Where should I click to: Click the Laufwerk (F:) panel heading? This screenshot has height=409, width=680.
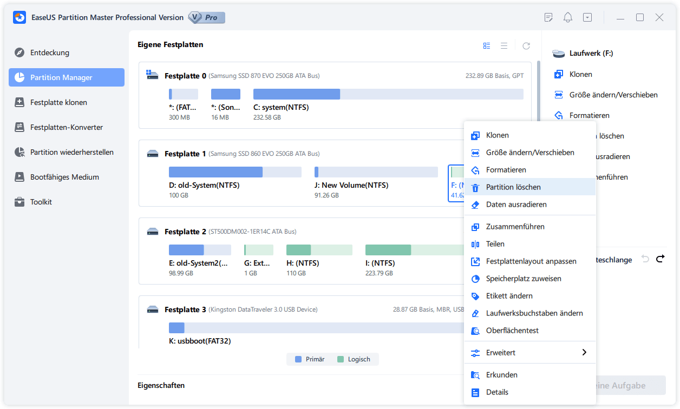(x=591, y=54)
